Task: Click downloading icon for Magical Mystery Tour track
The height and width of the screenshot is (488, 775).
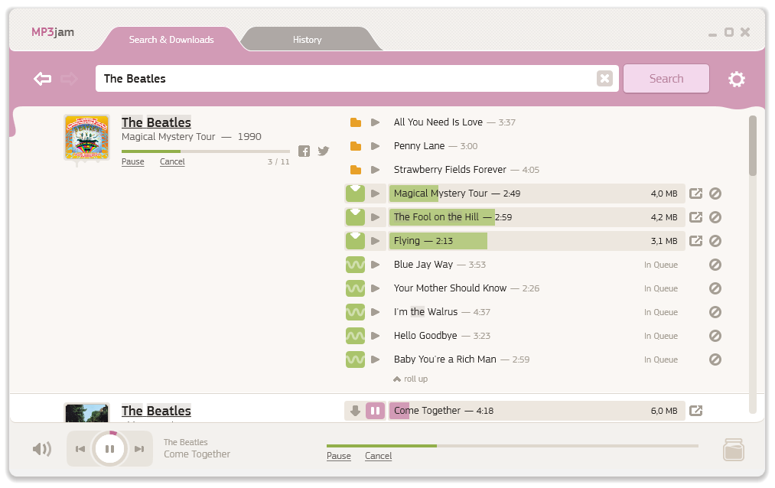Action: pos(356,194)
